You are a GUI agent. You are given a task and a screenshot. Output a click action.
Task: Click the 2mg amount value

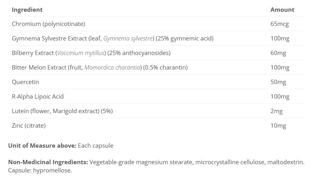click(277, 111)
